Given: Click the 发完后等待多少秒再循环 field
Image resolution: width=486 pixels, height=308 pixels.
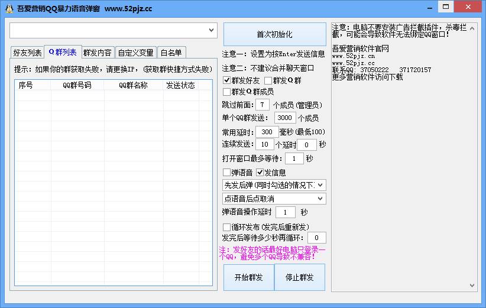Looking at the screenshot, I should 316,238.
